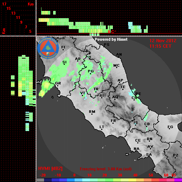Viewport: 182px width, 182px height.
Task: Click the TE city label
Action: coord(123,87)
